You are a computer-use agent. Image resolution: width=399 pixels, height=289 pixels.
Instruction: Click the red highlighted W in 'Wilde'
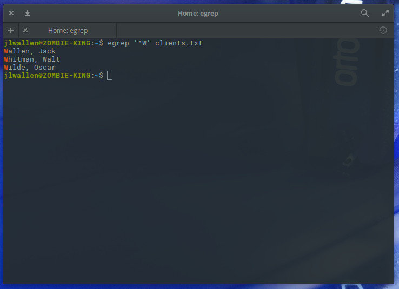coord(6,68)
